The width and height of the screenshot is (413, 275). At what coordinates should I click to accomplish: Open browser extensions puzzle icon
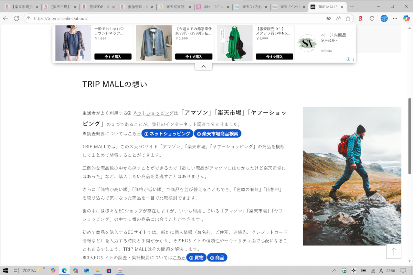[372, 18]
